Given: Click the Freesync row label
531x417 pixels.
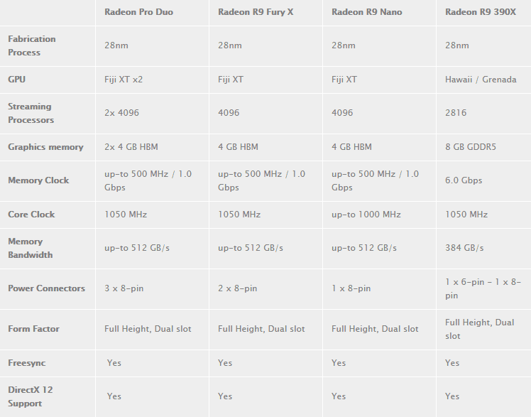Looking at the screenshot, I should [x=26, y=363].
